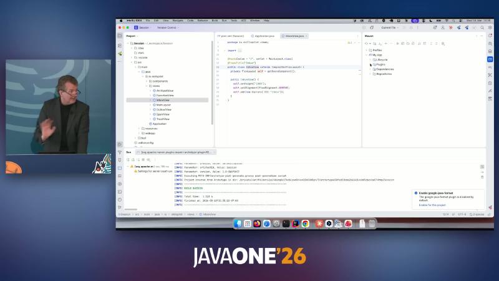Open the Maven tool window icon
The image size is (499, 281).
point(490,59)
